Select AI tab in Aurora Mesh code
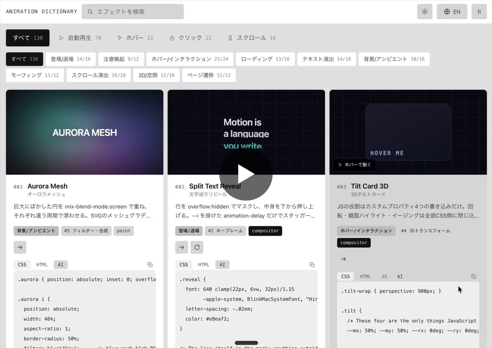The height and width of the screenshot is (348, 492). pyautogui.click(x=61, y=265)
